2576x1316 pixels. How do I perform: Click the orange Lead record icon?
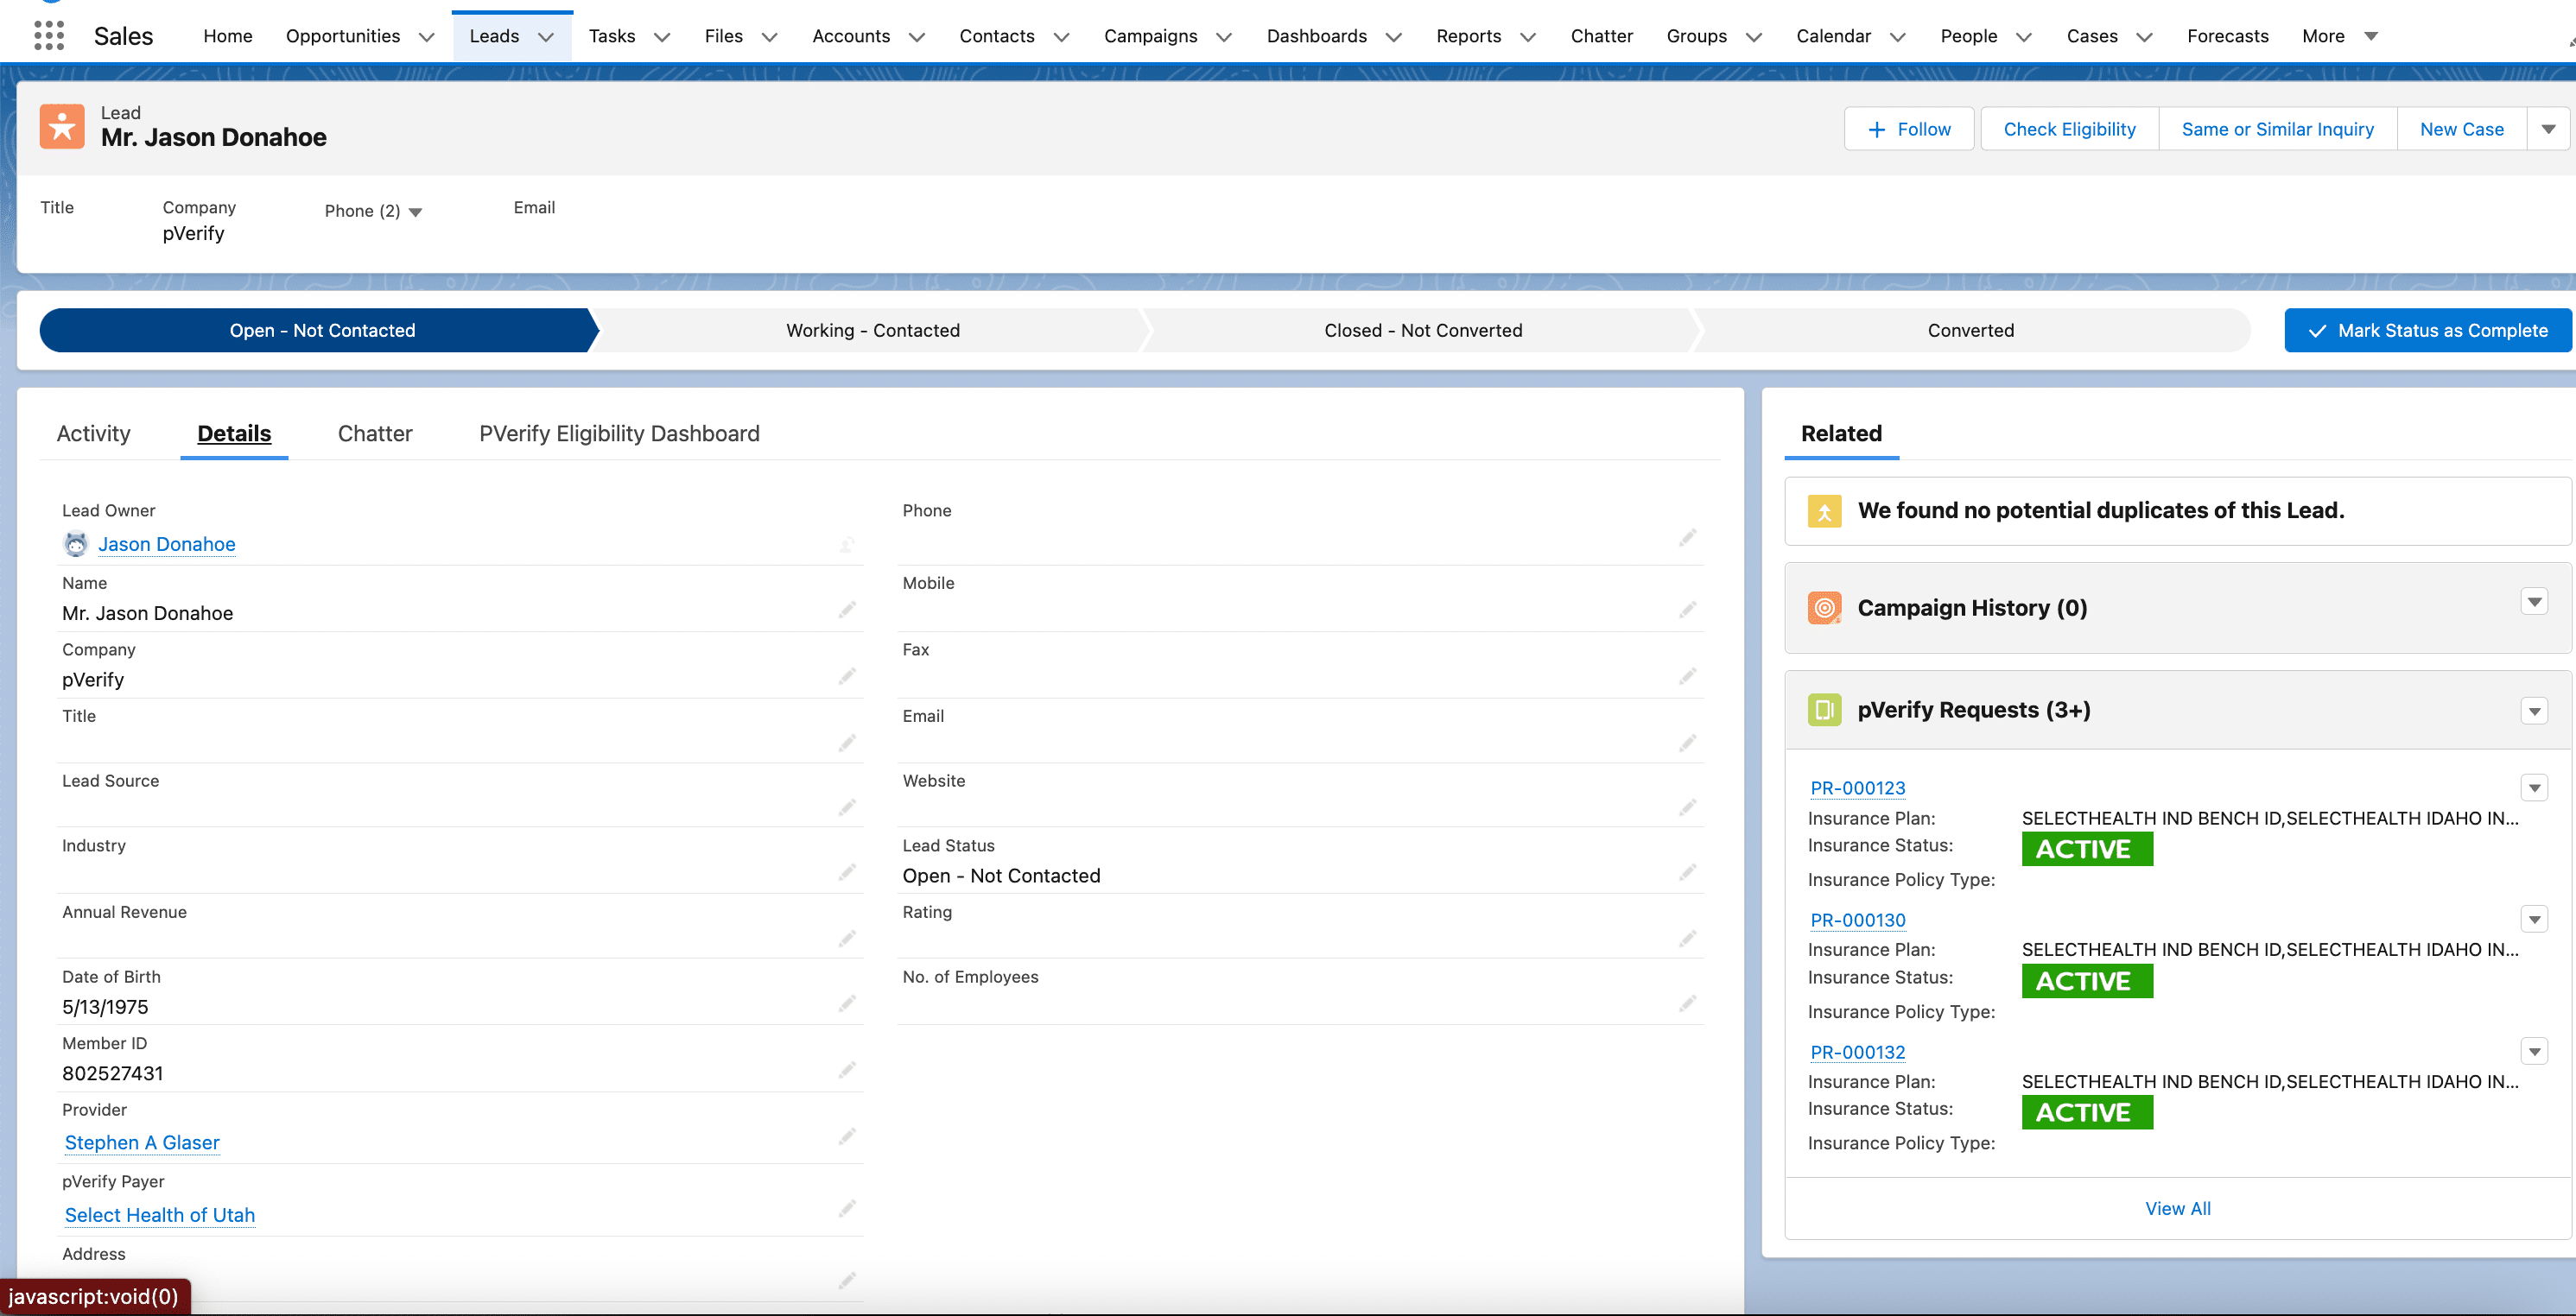point(62,126)
